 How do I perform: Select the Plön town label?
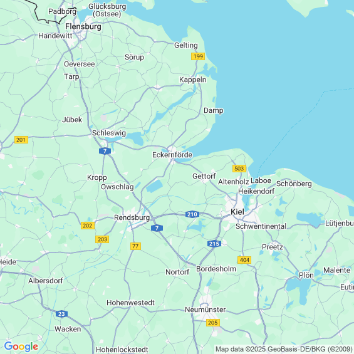[x=306, y=275]
